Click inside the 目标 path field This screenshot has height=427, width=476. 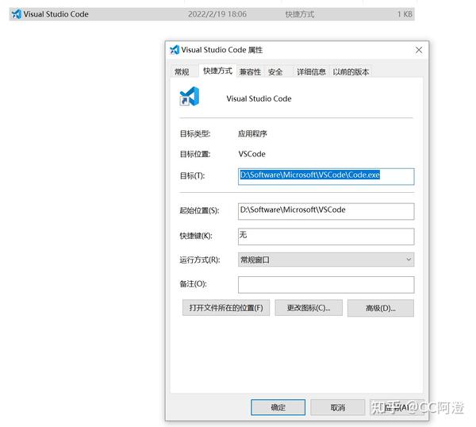point(326,176)
